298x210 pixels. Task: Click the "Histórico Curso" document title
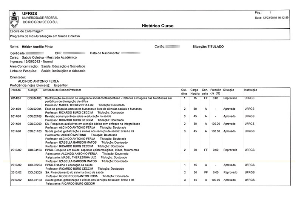click(x=157, y=26)
